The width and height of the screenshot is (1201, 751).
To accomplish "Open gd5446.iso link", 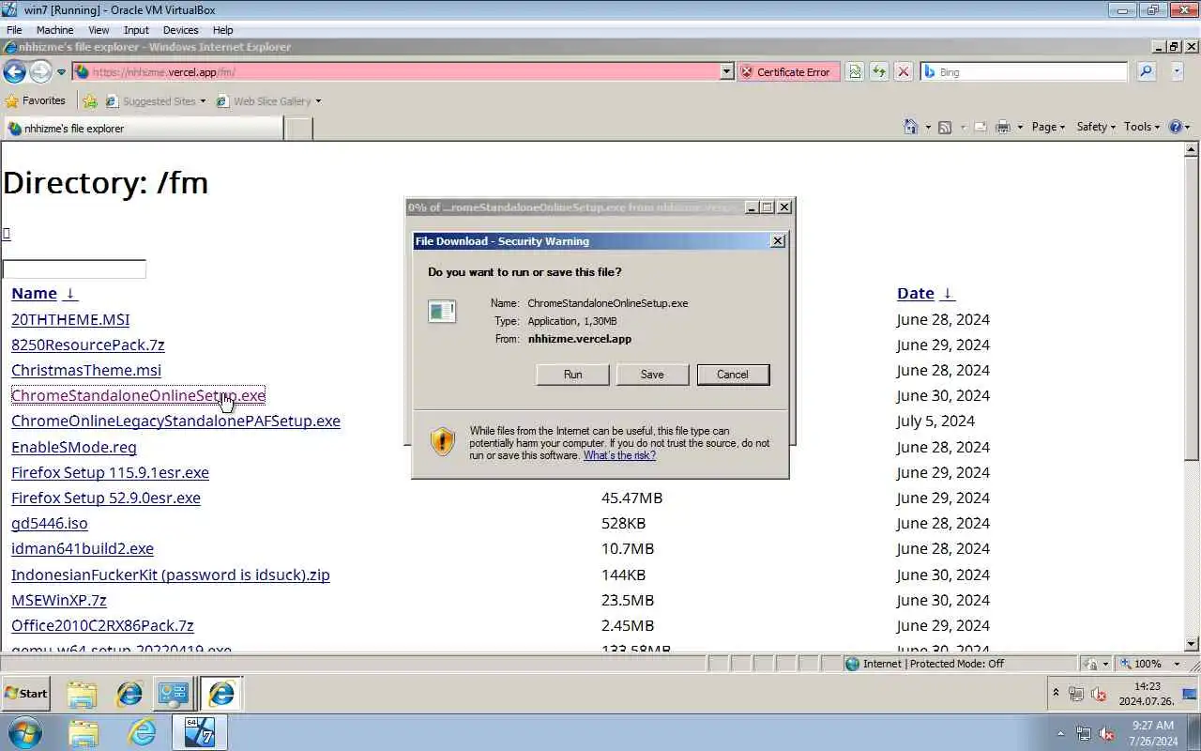I will (50, 523).
